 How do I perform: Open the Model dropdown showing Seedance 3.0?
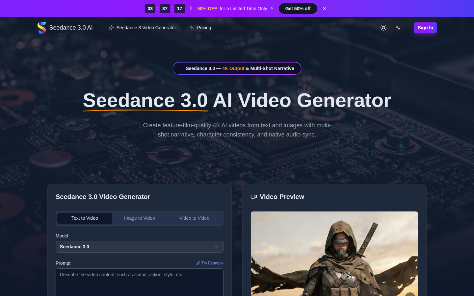coord(139,247)
